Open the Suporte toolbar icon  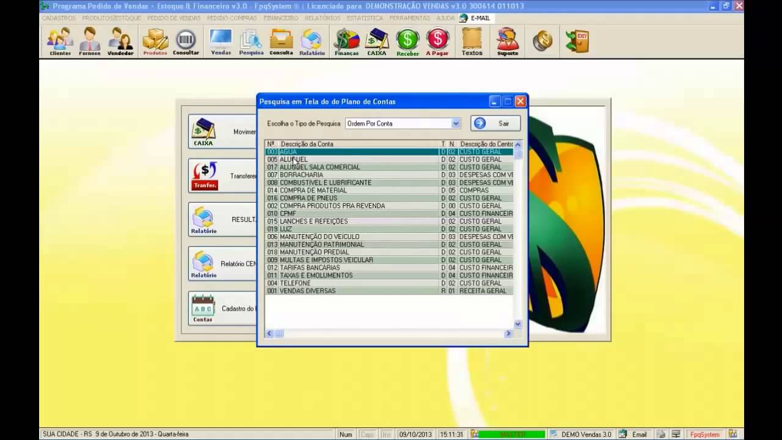click(x=508, y=42)
